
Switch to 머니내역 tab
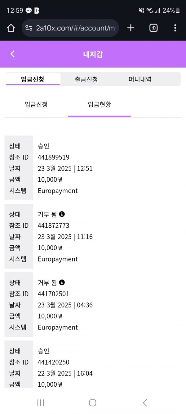pos(140,79)
